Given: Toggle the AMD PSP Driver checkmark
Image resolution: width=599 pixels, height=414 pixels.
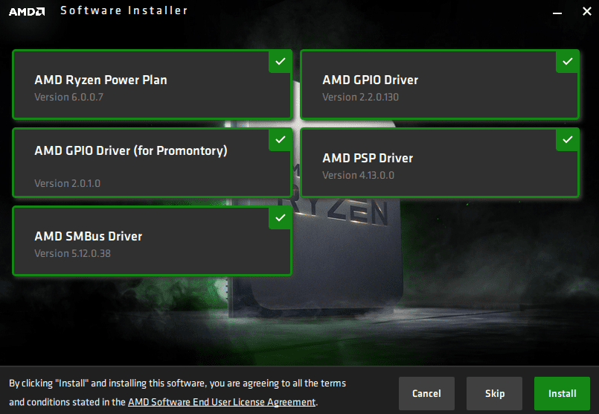Looking at the screenshot, I should (567, 140).
